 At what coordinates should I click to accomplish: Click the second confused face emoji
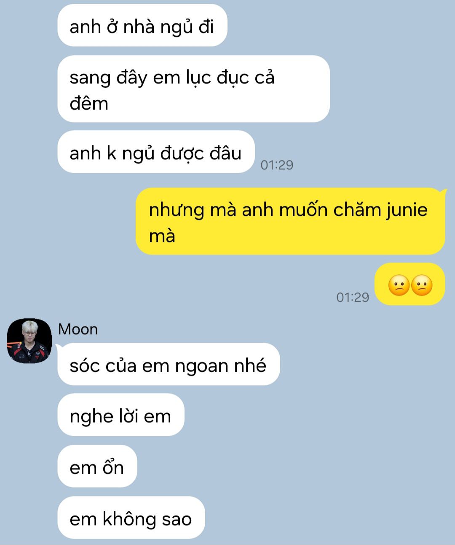coord(422,285)
